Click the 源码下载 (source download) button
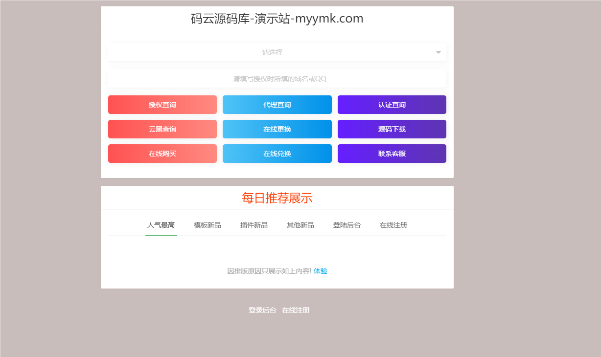This screenshot has height=357, width=601. click(x=392, y=129)
